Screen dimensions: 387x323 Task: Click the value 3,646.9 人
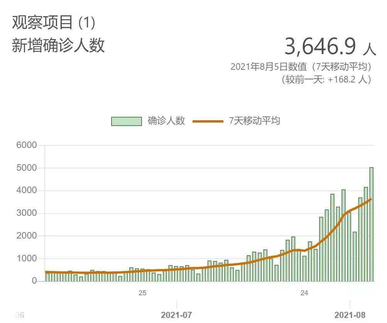point(330,46)
